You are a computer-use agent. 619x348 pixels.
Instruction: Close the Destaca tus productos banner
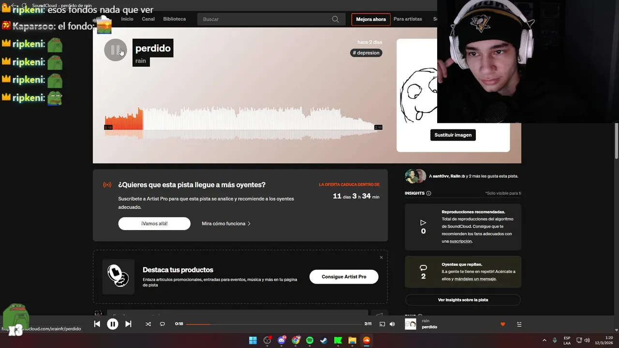tap(381, 257)
